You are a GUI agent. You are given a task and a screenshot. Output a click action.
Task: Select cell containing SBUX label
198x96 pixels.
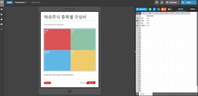point(144,26)
